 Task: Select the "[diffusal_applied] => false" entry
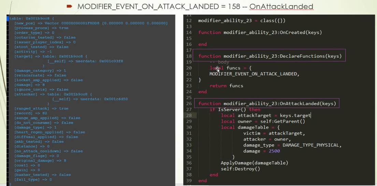[46, 137]
